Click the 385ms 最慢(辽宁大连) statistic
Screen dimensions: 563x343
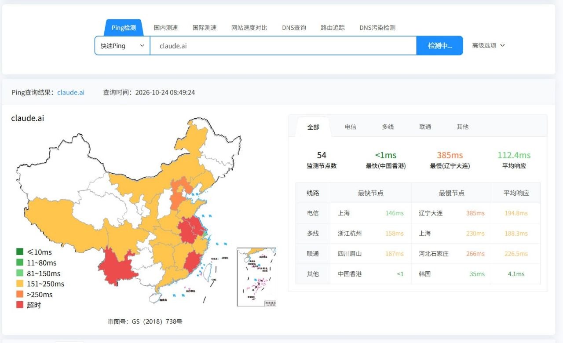[450, 160]
